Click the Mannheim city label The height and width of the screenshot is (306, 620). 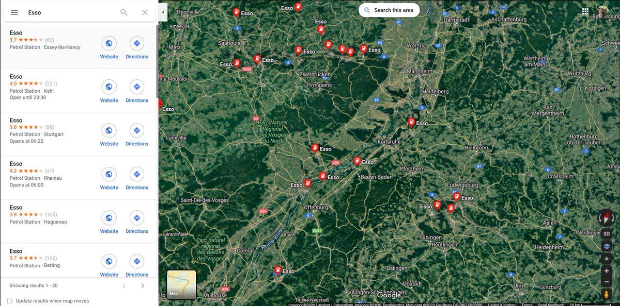(x=420, y=71)
